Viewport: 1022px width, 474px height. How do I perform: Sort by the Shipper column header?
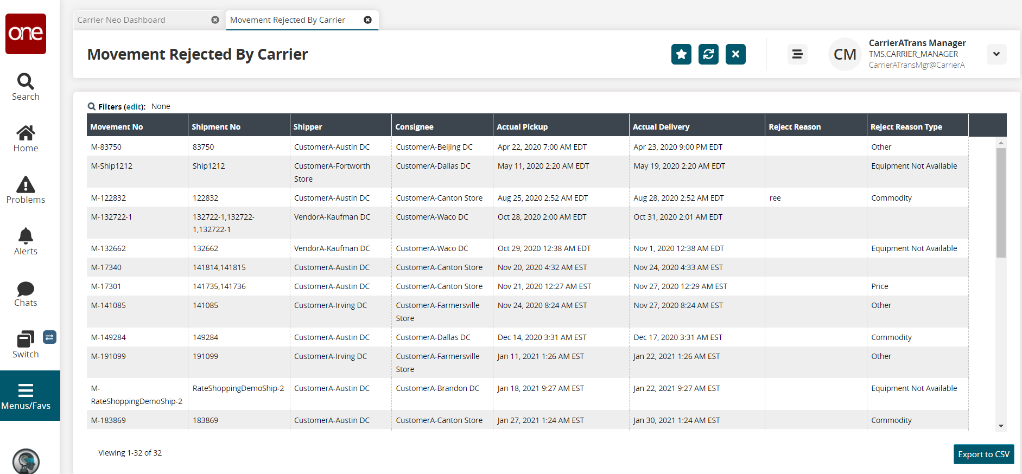pyautogui.click(x=341, y=126)
